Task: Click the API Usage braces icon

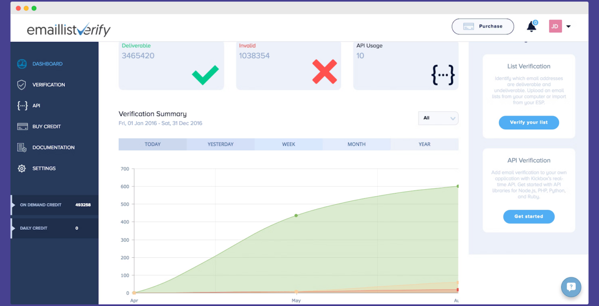Action: (443, 75)
